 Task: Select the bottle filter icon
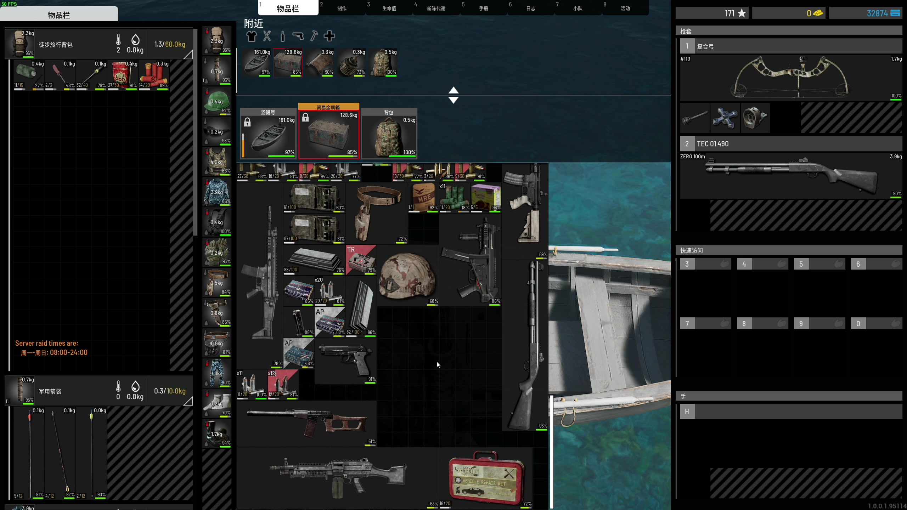(x=282, y=36)
